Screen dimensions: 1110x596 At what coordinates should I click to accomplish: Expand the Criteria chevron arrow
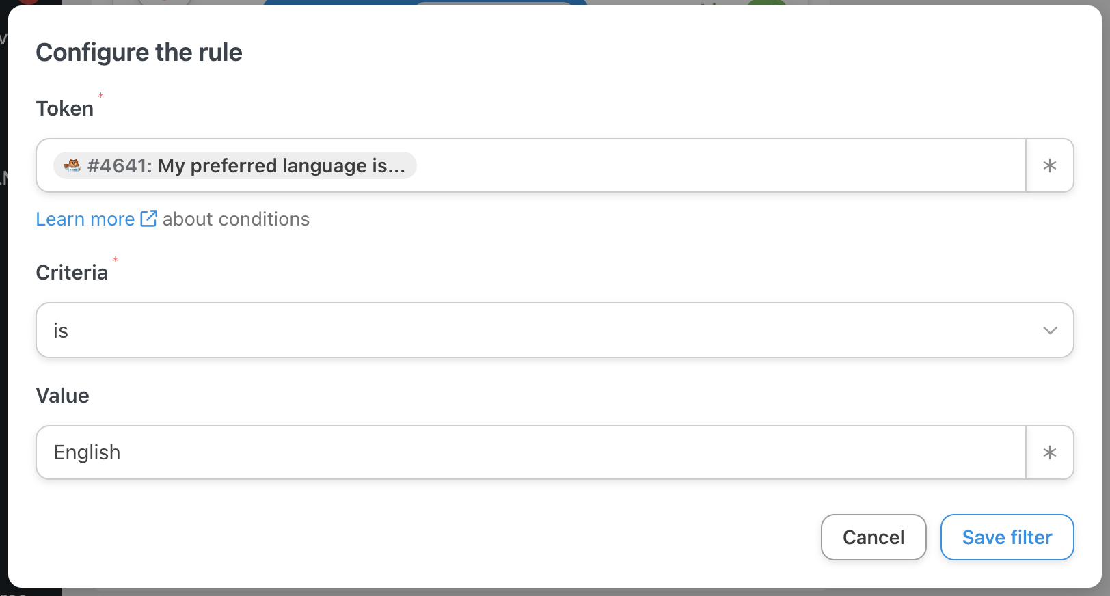[1050, 331]
